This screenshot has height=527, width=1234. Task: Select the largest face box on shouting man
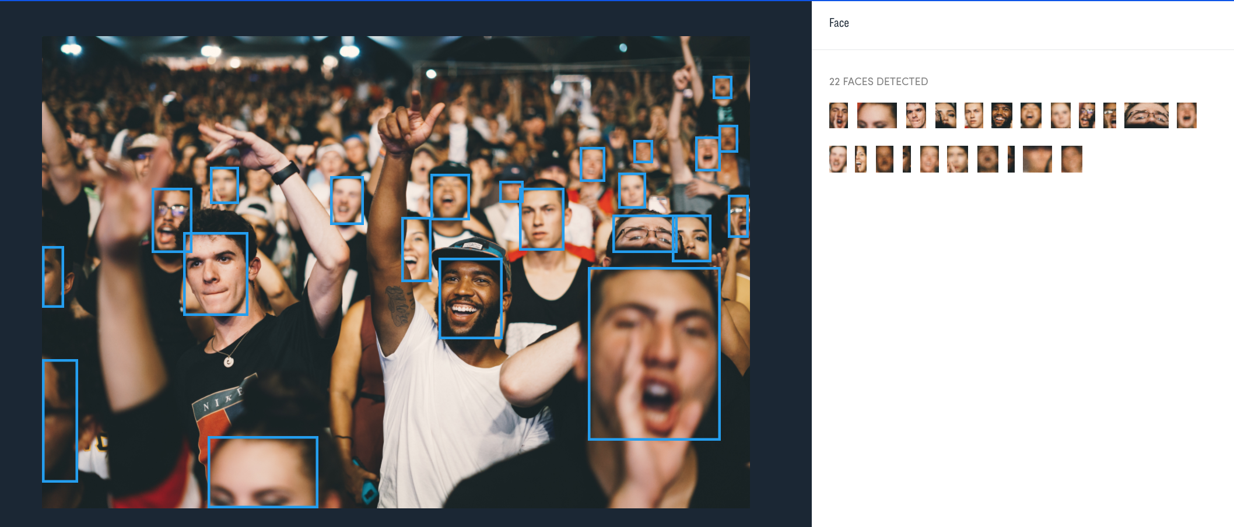point(654,353)
